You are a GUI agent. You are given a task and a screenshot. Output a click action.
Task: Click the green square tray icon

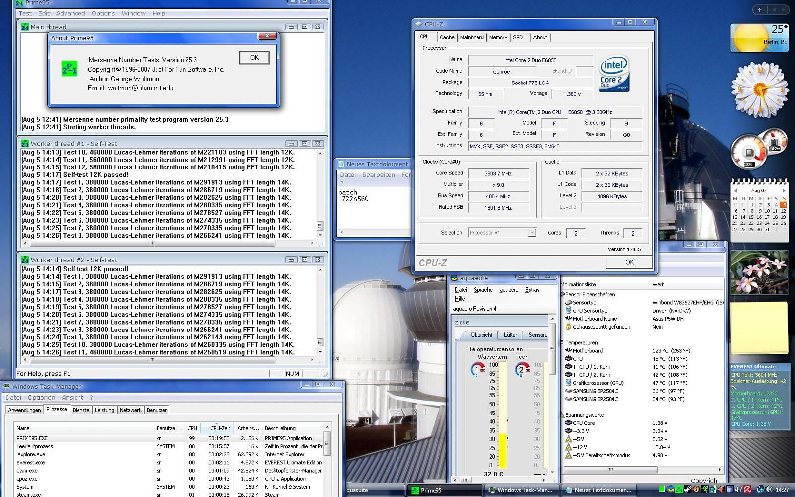tap(662, 489)
